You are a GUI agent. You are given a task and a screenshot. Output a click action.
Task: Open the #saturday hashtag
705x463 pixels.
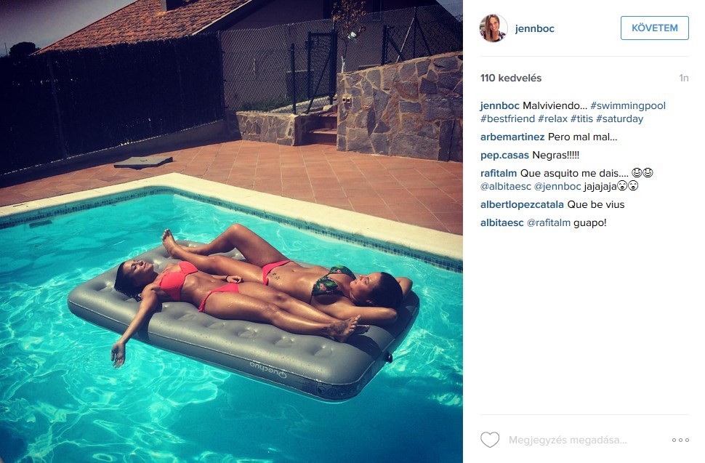(619, 118)
